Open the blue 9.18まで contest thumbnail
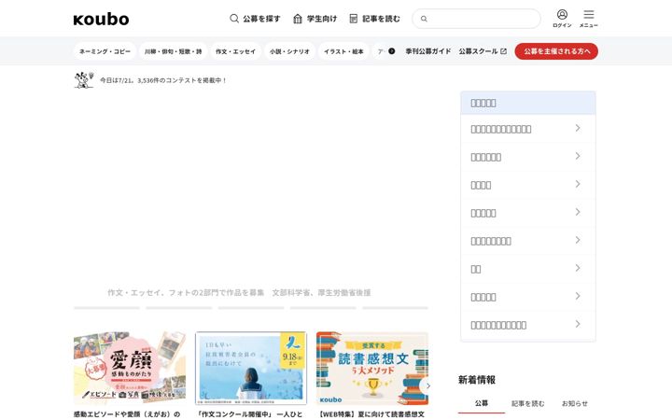The width and height of the screenshot is (672, 420). coord(251,368)
